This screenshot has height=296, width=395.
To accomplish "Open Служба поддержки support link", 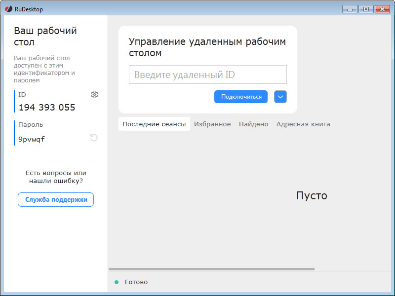I will point(56,199).
